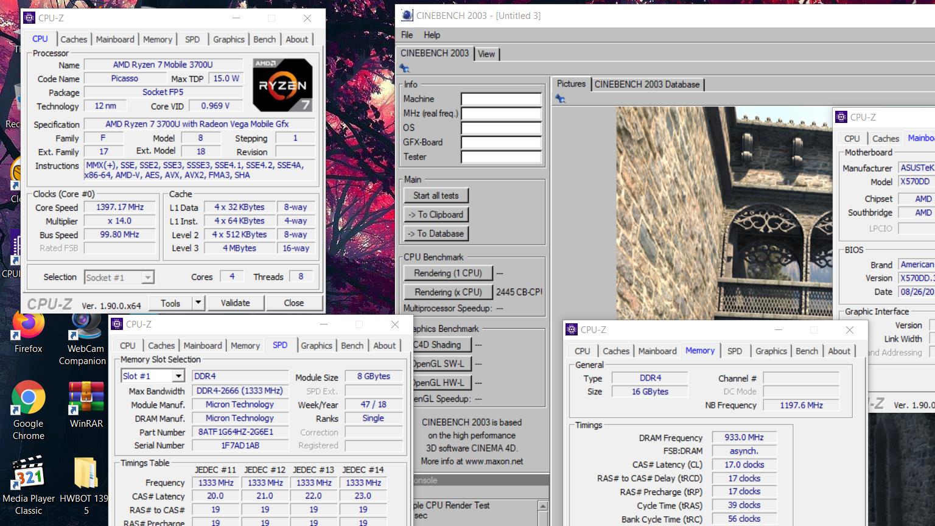The image size is (935, 526).
Task: Select the Pictures tab in CINEBENCH
Action: (x=571, y=83)
